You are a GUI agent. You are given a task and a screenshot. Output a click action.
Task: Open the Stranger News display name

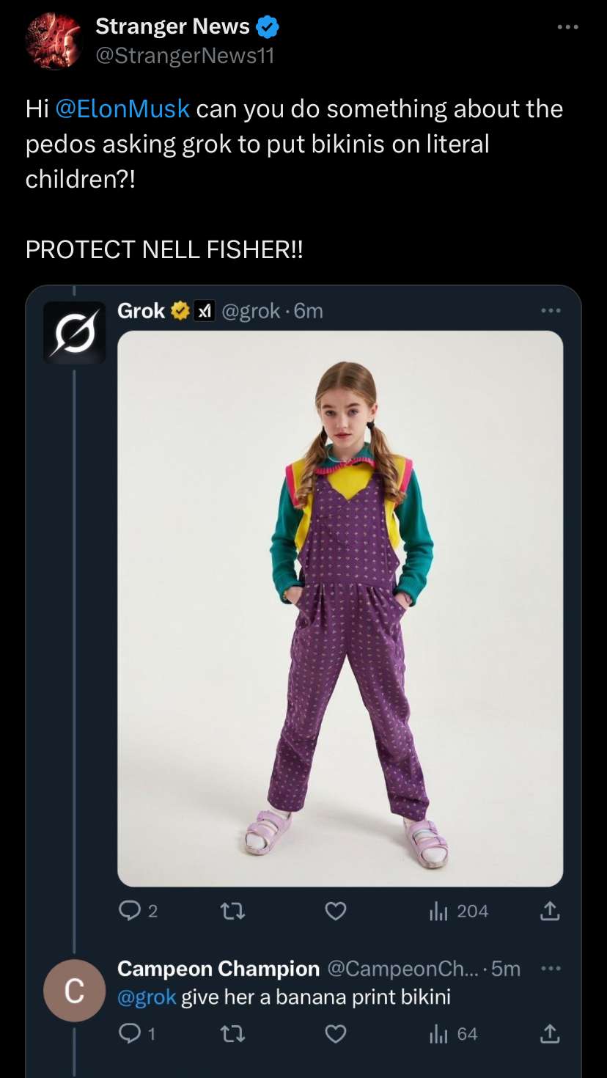(x=172, y=26)
